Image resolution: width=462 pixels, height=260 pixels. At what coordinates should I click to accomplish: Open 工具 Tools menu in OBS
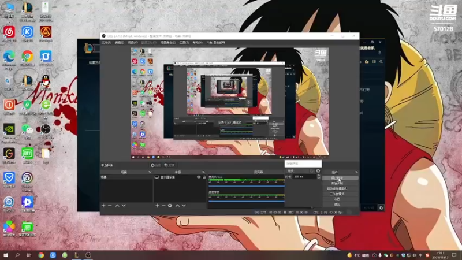pos(184,43)
